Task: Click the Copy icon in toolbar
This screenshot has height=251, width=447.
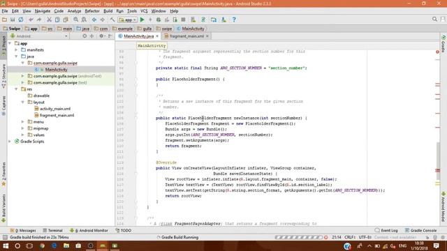Action: (57, 20)
